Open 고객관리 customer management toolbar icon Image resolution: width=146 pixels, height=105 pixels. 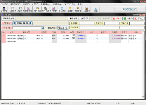click(4, 9)
